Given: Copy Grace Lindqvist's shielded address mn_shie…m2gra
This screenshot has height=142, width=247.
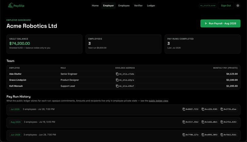Looking at the screenshot, I should (x=125, y=80).
